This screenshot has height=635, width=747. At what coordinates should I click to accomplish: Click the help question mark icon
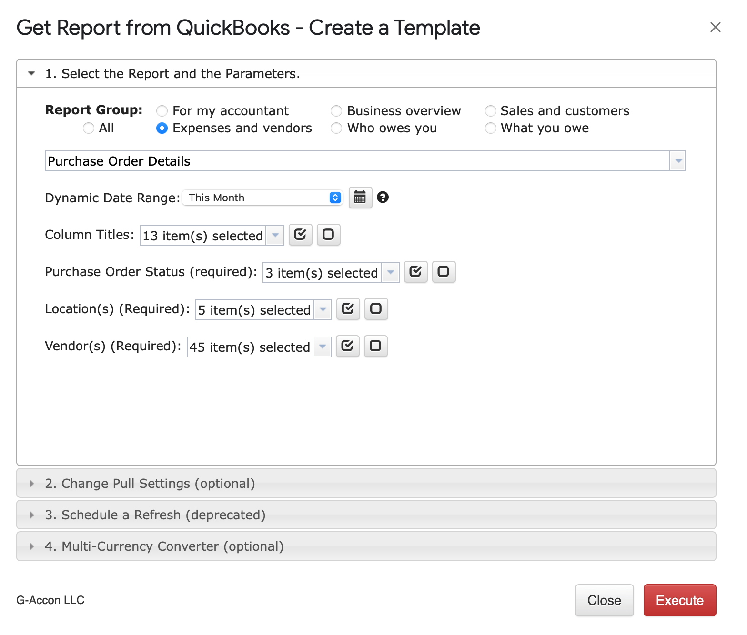pos(383,197)
